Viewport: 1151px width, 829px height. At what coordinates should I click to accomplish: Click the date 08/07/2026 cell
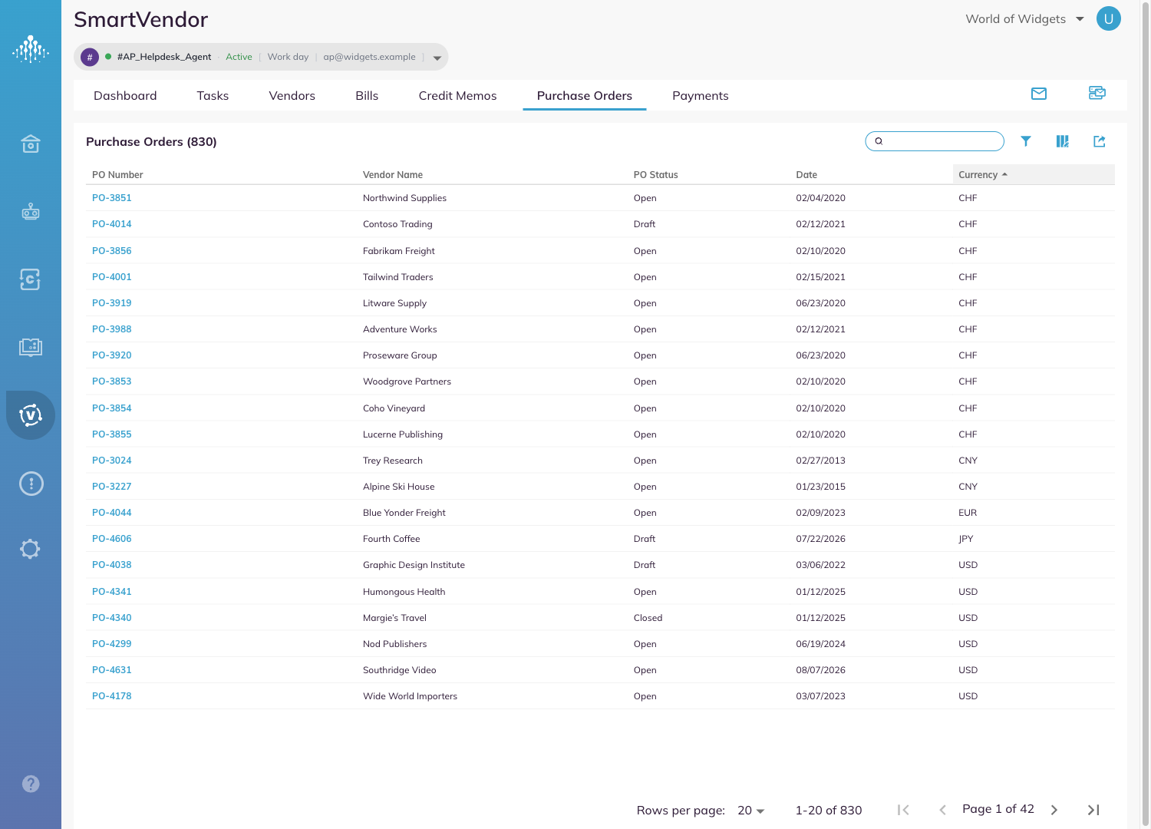click(x=820, y=670)
